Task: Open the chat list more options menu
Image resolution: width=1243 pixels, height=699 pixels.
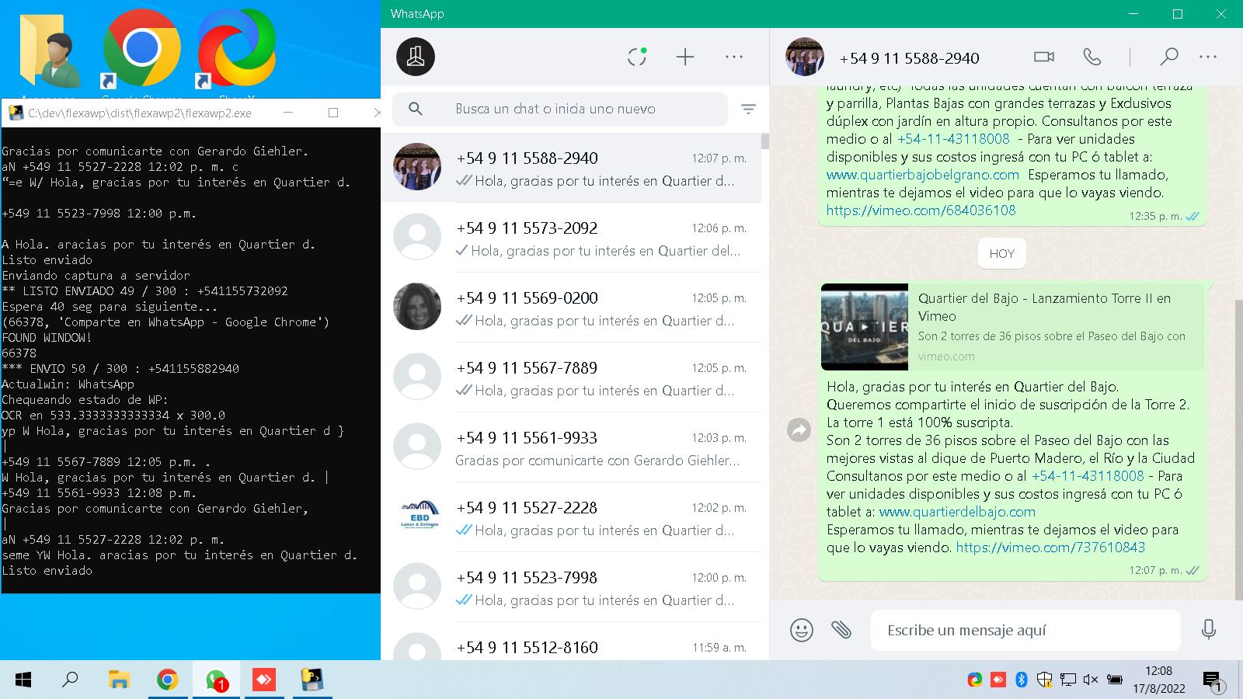Action: [734, 57]
